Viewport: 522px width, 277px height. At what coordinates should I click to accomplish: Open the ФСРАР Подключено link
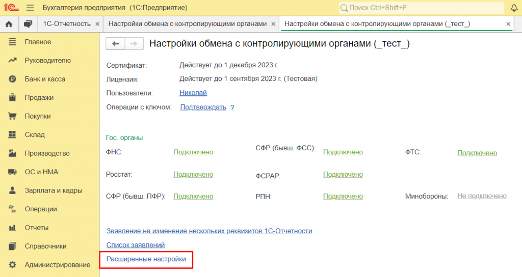(x=343, y=175)
